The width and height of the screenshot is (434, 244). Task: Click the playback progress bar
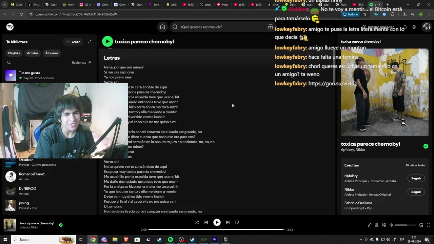click(217, 229)
